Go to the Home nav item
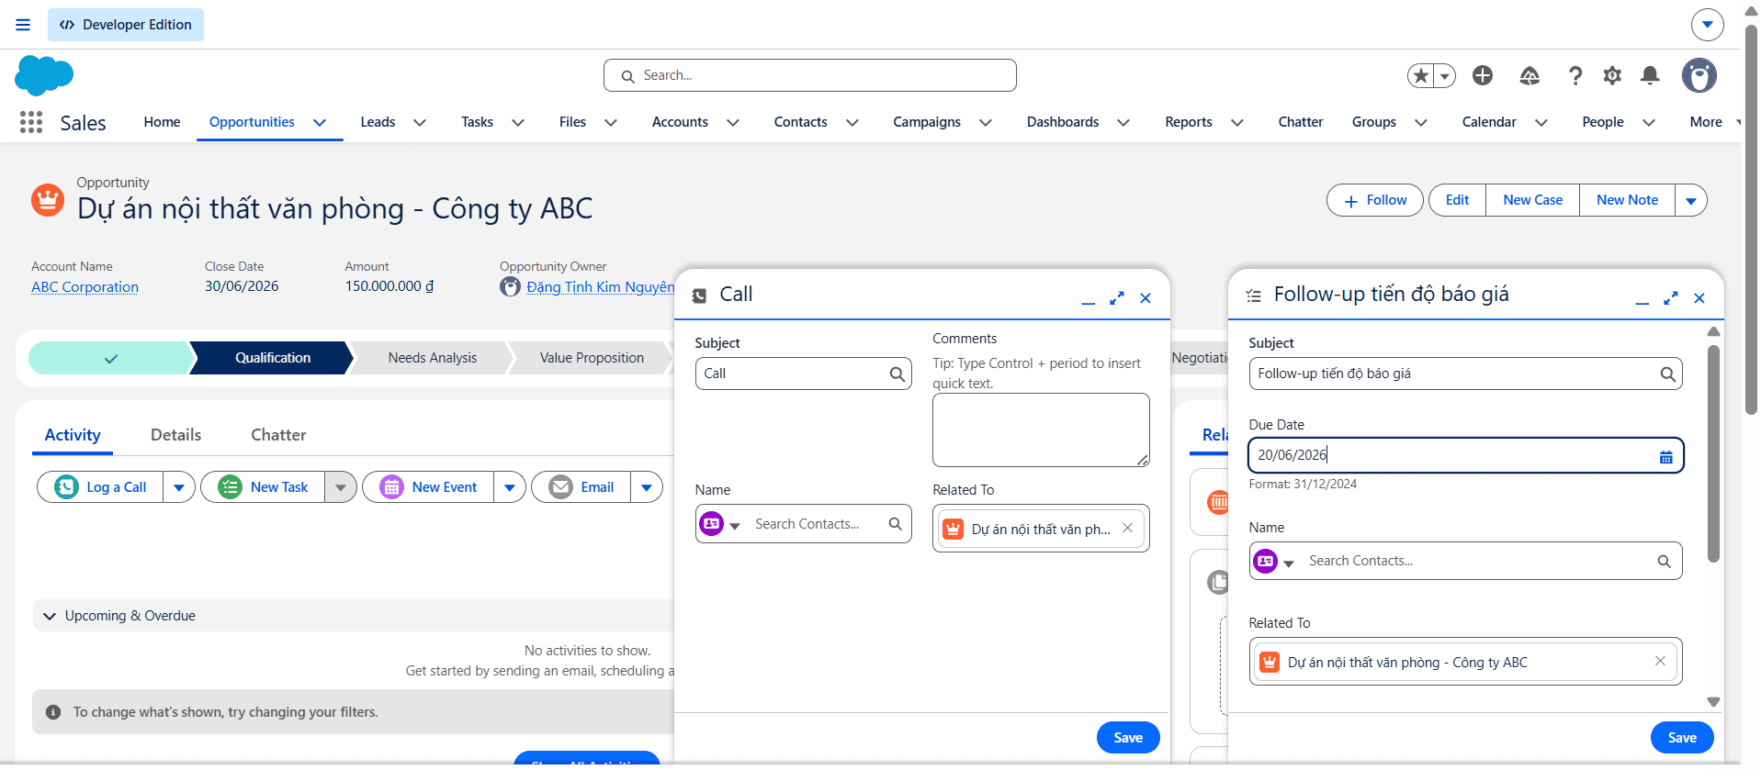Image resolution: width=1761 pixels, height=770 pixels. click(162, 122)
